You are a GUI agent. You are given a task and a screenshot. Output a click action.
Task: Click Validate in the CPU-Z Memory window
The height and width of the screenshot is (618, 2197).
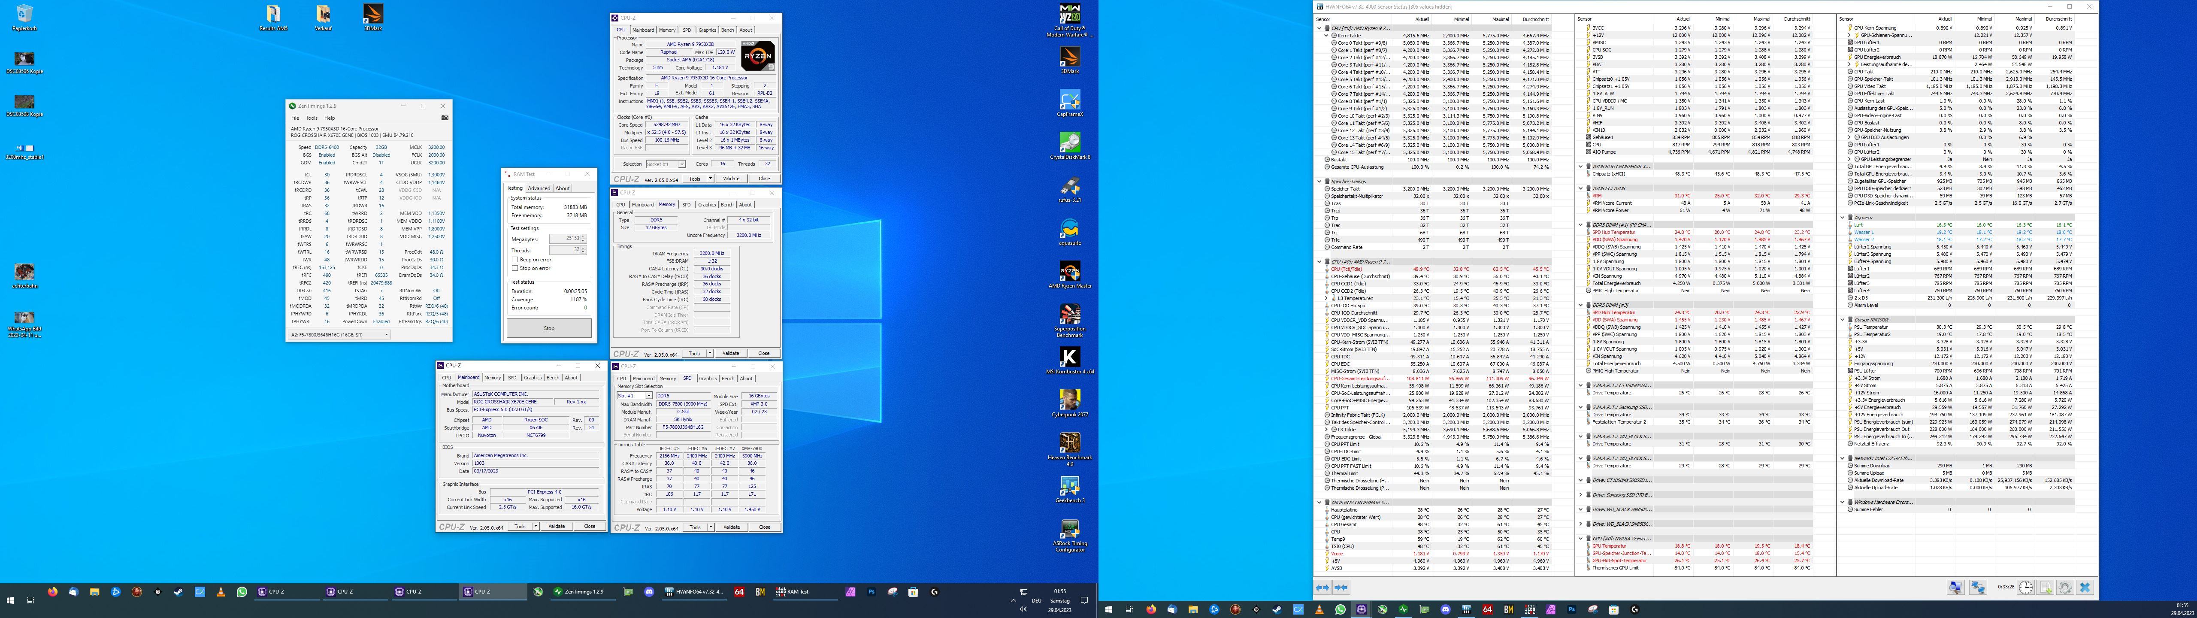coord(731,352)
